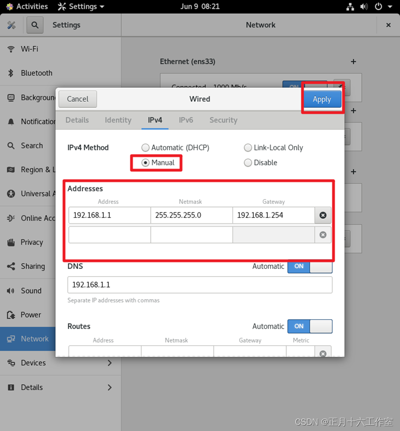Click the Online Accounts icon
The height and width of the screenshot is (431, 400).
click(11, 218)
